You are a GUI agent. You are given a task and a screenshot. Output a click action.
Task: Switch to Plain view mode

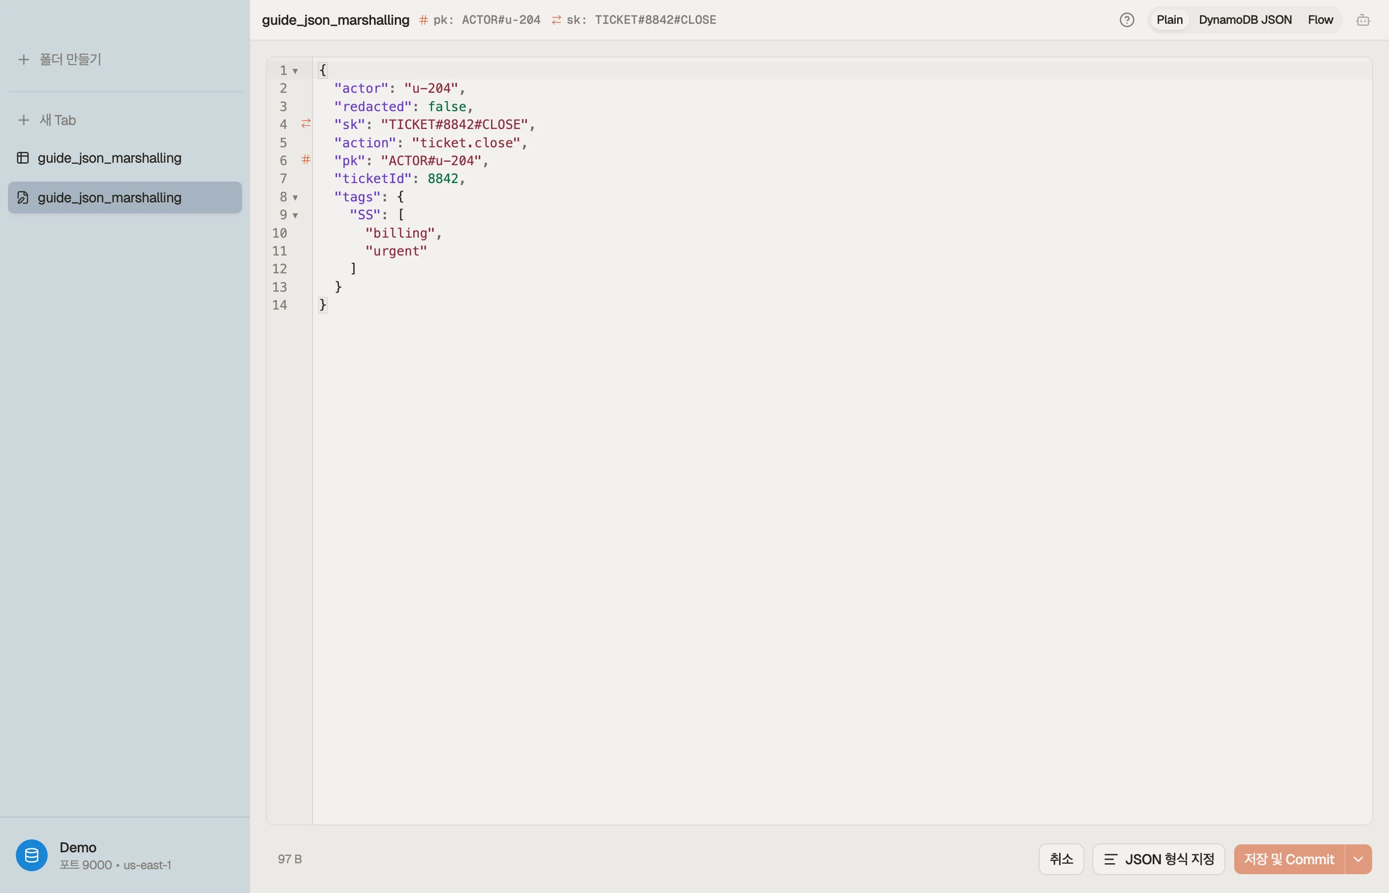pyautogui.click(x=1169, y=20)
